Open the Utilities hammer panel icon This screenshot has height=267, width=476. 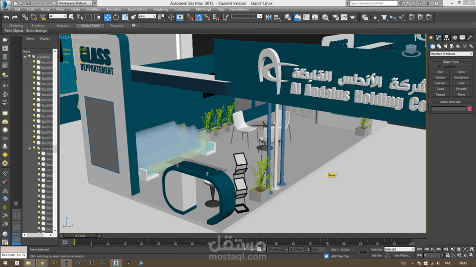(x=470, y=38)
